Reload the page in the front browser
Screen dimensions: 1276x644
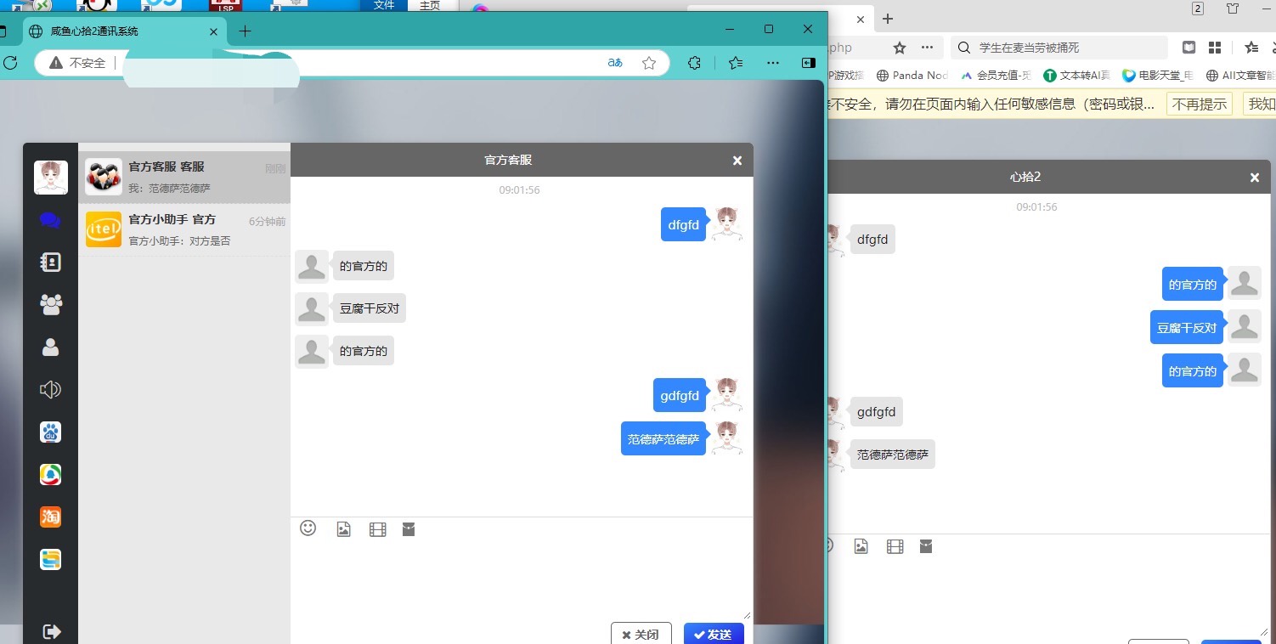[11, 62]
